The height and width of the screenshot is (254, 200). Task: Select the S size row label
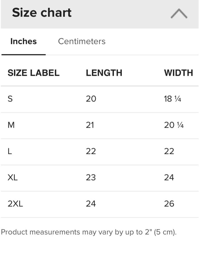click(10, 99)
